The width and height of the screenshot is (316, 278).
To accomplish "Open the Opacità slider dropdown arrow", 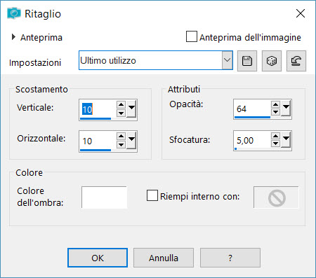I will pos(286,108).
